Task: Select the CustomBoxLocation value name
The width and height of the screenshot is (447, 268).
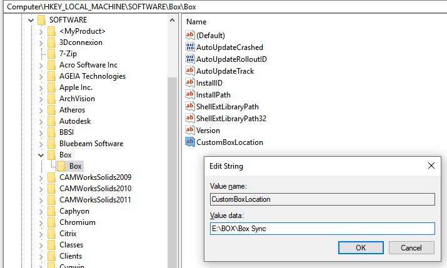Action: tap(230, 142)
